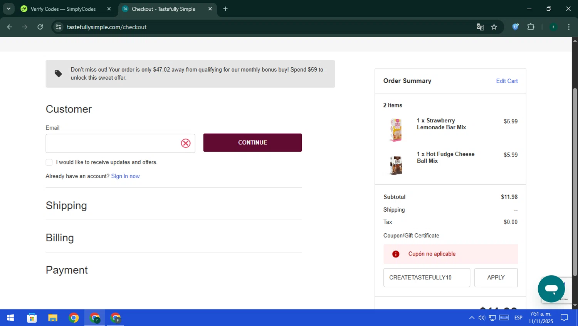Screen dimensions: 578x326
Task: Click the CONTINUE button
Action: click(x=252, y=142)
